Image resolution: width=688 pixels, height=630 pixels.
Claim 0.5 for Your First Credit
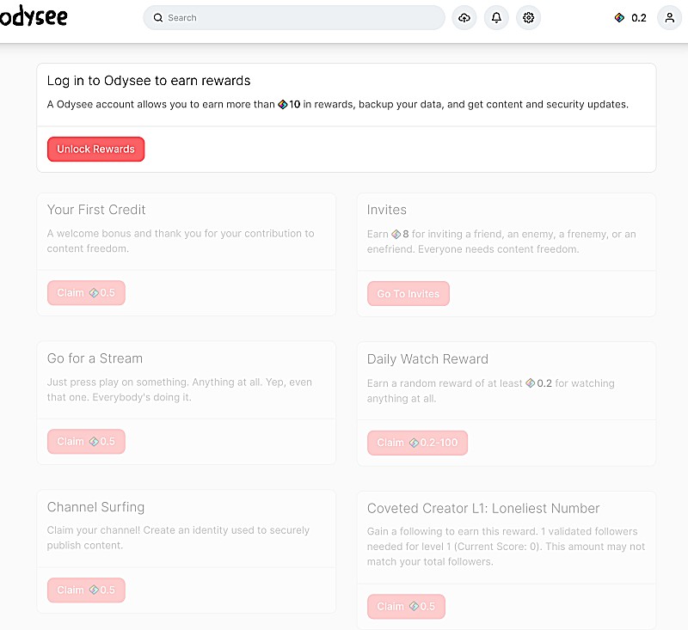86,292
